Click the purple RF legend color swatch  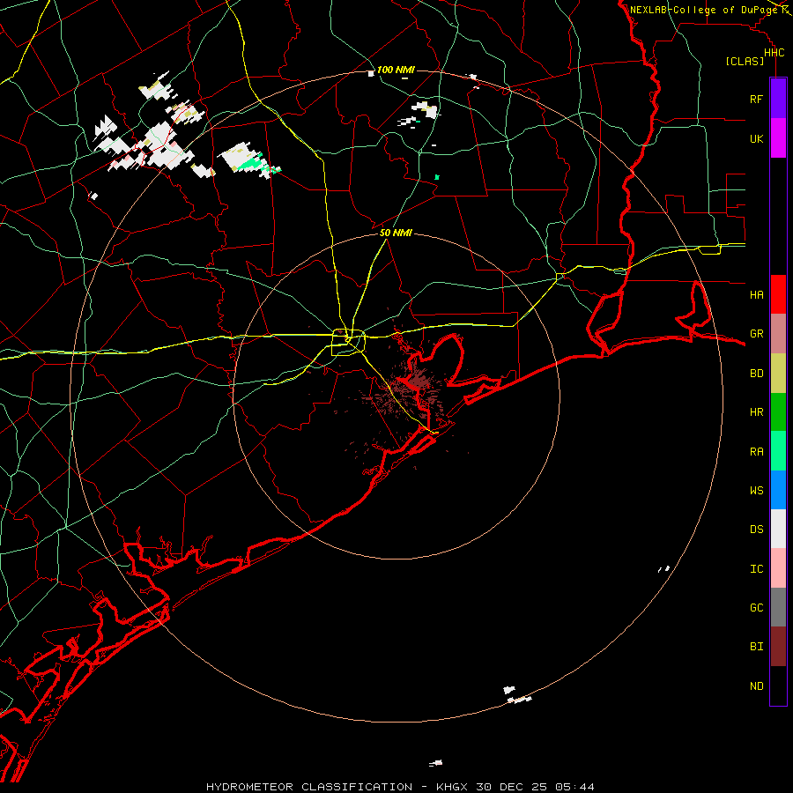click(x=778, y=99)
